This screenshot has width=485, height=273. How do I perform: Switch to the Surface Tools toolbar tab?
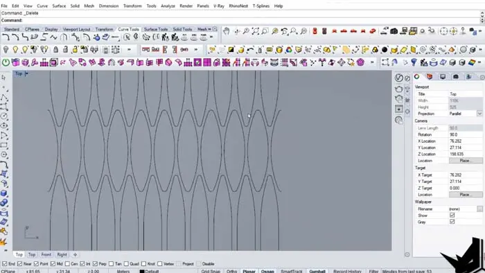(x=156, y=29)
